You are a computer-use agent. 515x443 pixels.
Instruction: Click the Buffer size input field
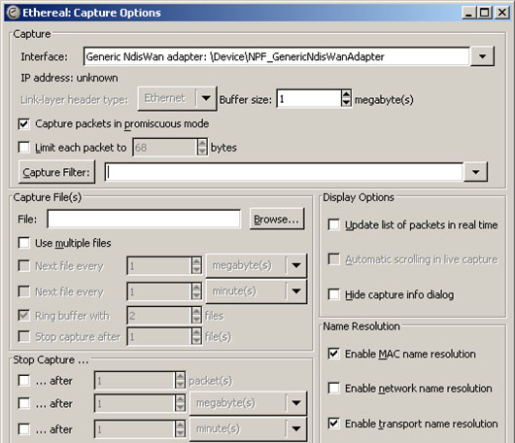[x=309, y=99]
